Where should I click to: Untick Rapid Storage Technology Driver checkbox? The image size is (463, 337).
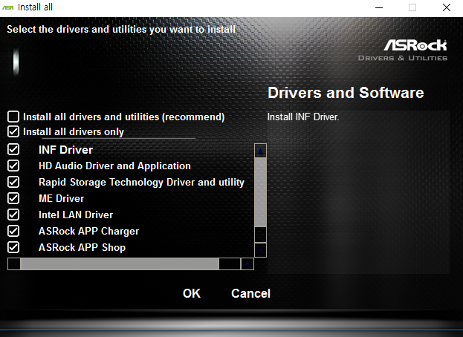13,182
